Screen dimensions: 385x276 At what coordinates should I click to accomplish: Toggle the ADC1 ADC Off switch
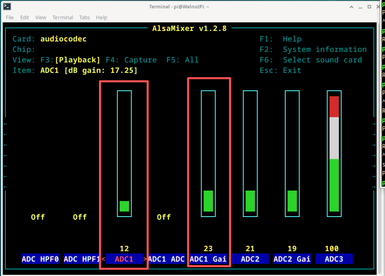[164, 217]
